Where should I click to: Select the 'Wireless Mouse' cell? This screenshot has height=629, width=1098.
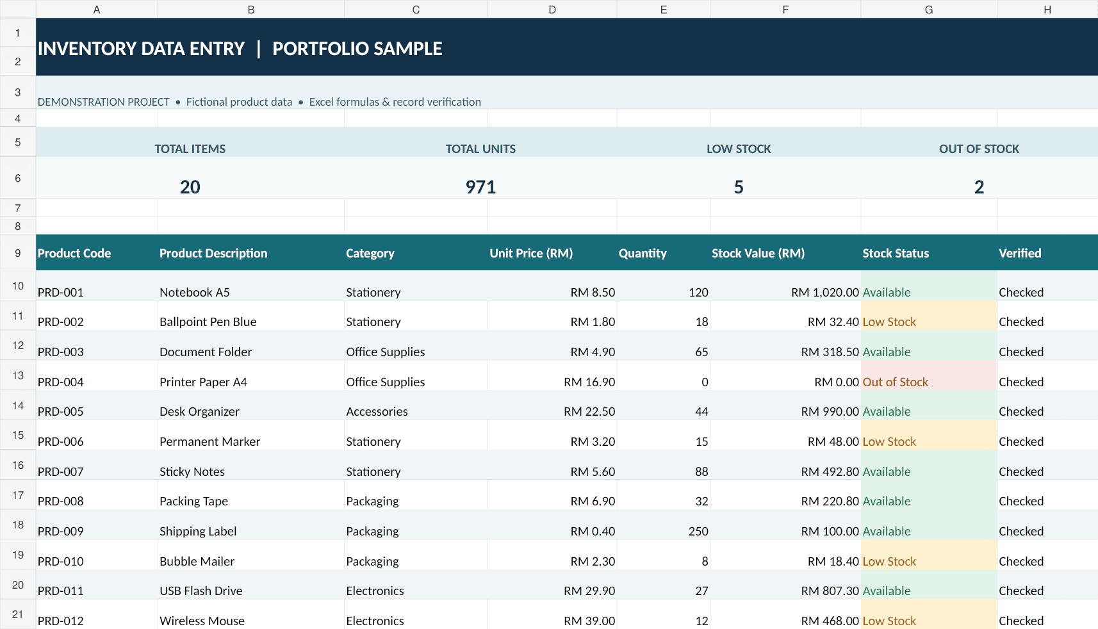click(251, 614)
